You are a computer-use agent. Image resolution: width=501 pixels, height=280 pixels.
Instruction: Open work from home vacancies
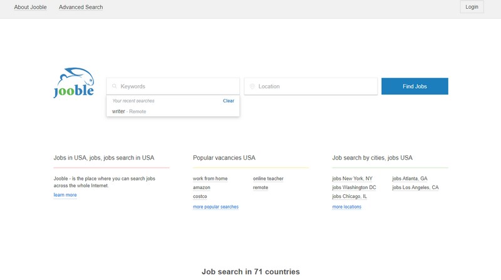tap(210, 179)
